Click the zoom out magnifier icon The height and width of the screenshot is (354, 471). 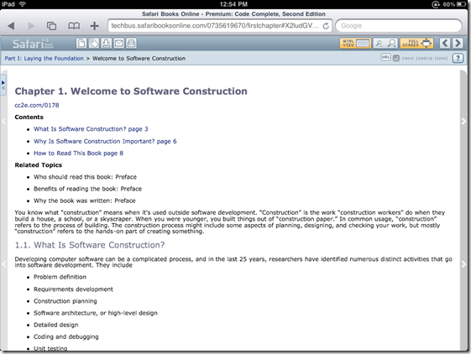coord(379,44)
